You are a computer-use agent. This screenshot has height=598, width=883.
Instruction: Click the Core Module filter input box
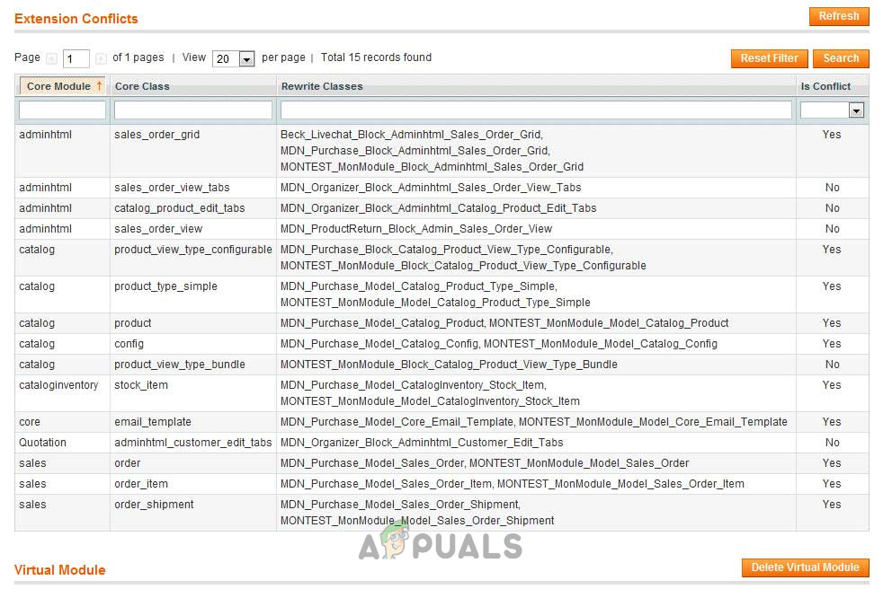tap(61, 109)
